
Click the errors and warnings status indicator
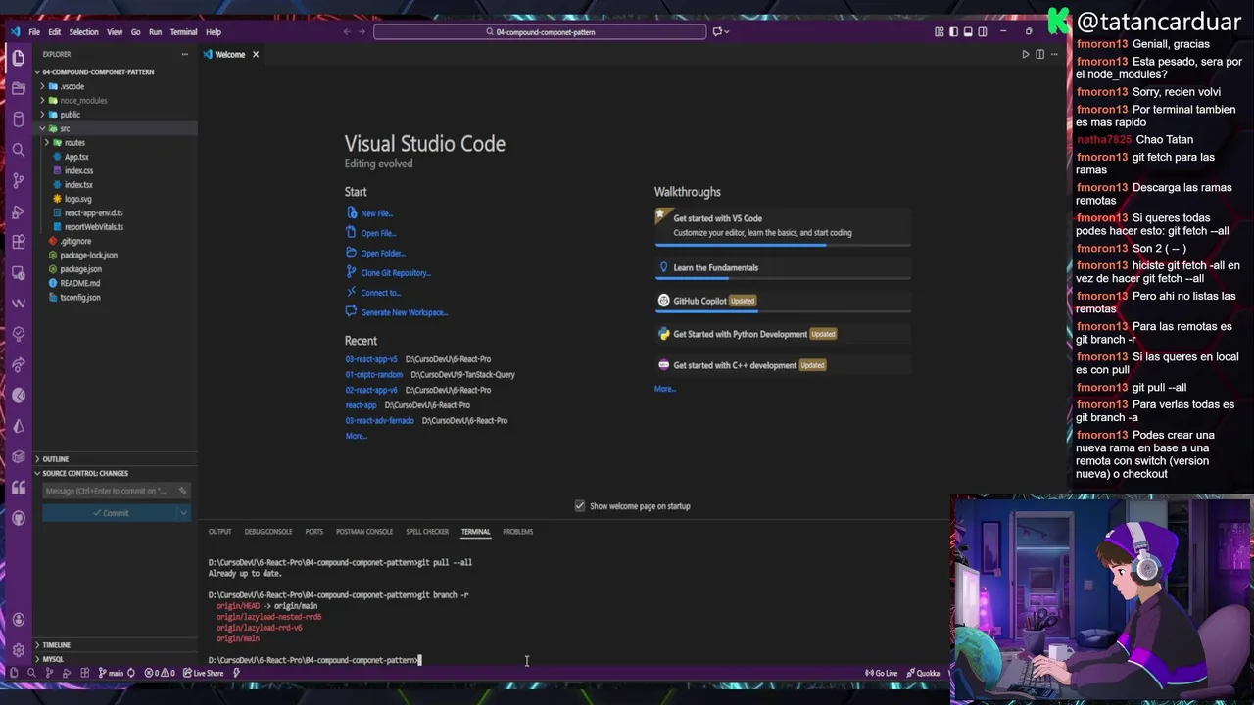[x=160, y=673]
